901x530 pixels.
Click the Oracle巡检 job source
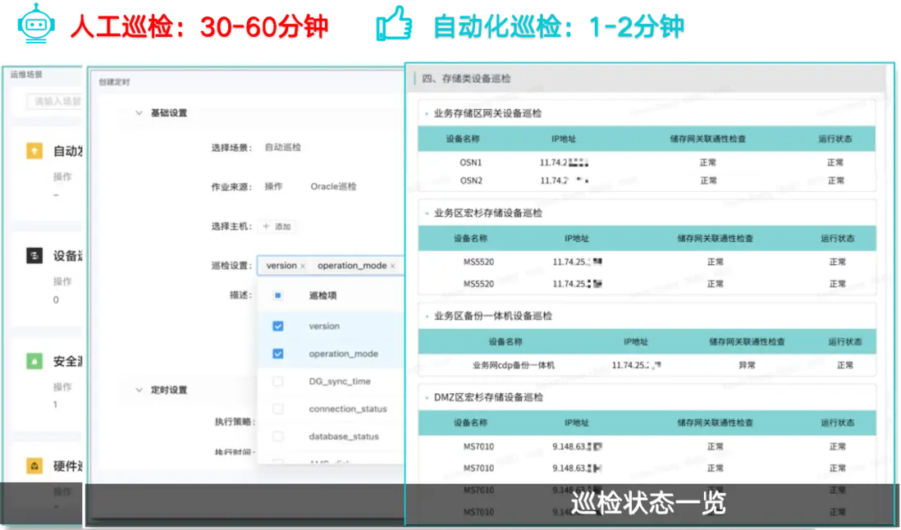[333, 186]
